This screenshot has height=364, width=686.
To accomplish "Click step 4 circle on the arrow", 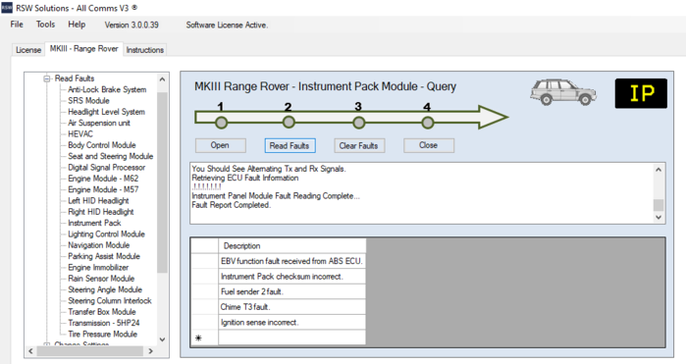I will [x=428, y=123].
